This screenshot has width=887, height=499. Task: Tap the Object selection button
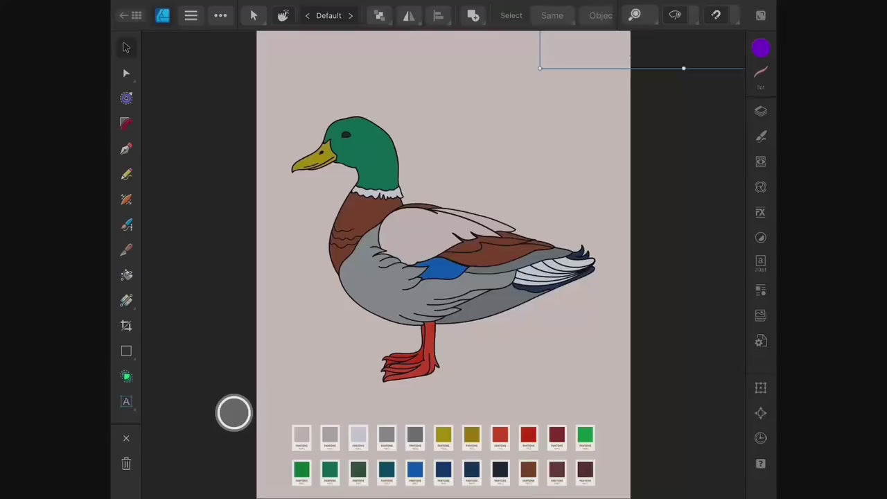click(x=600, y=15)
